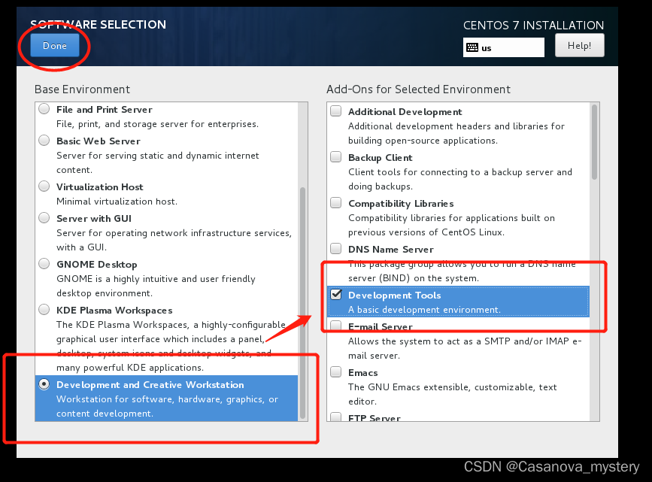Enable Compatibility Libraries add-on
Viewport: 652px width, 482px height.
pos(335,202)
